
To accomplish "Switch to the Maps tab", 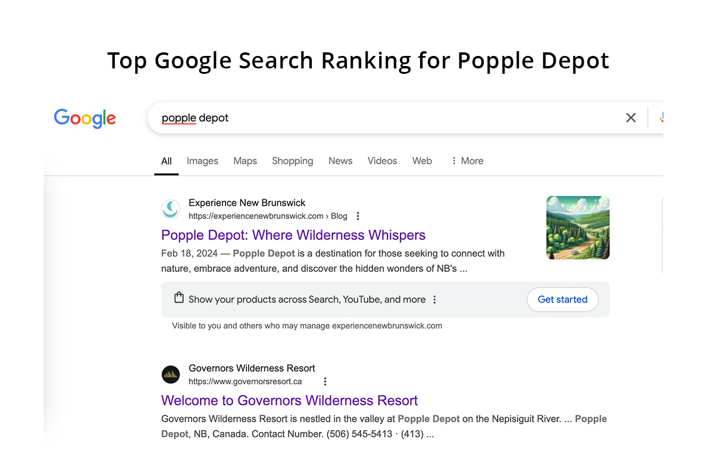I will point(245,161).
